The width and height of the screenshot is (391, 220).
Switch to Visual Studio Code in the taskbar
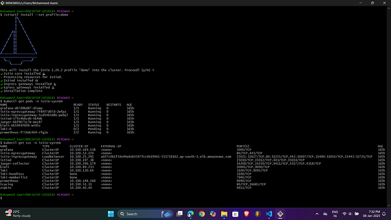coord(269,214)
